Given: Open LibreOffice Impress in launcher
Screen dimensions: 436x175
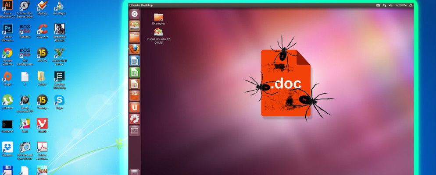Looking at the screenshot, I should pos(135,84).
